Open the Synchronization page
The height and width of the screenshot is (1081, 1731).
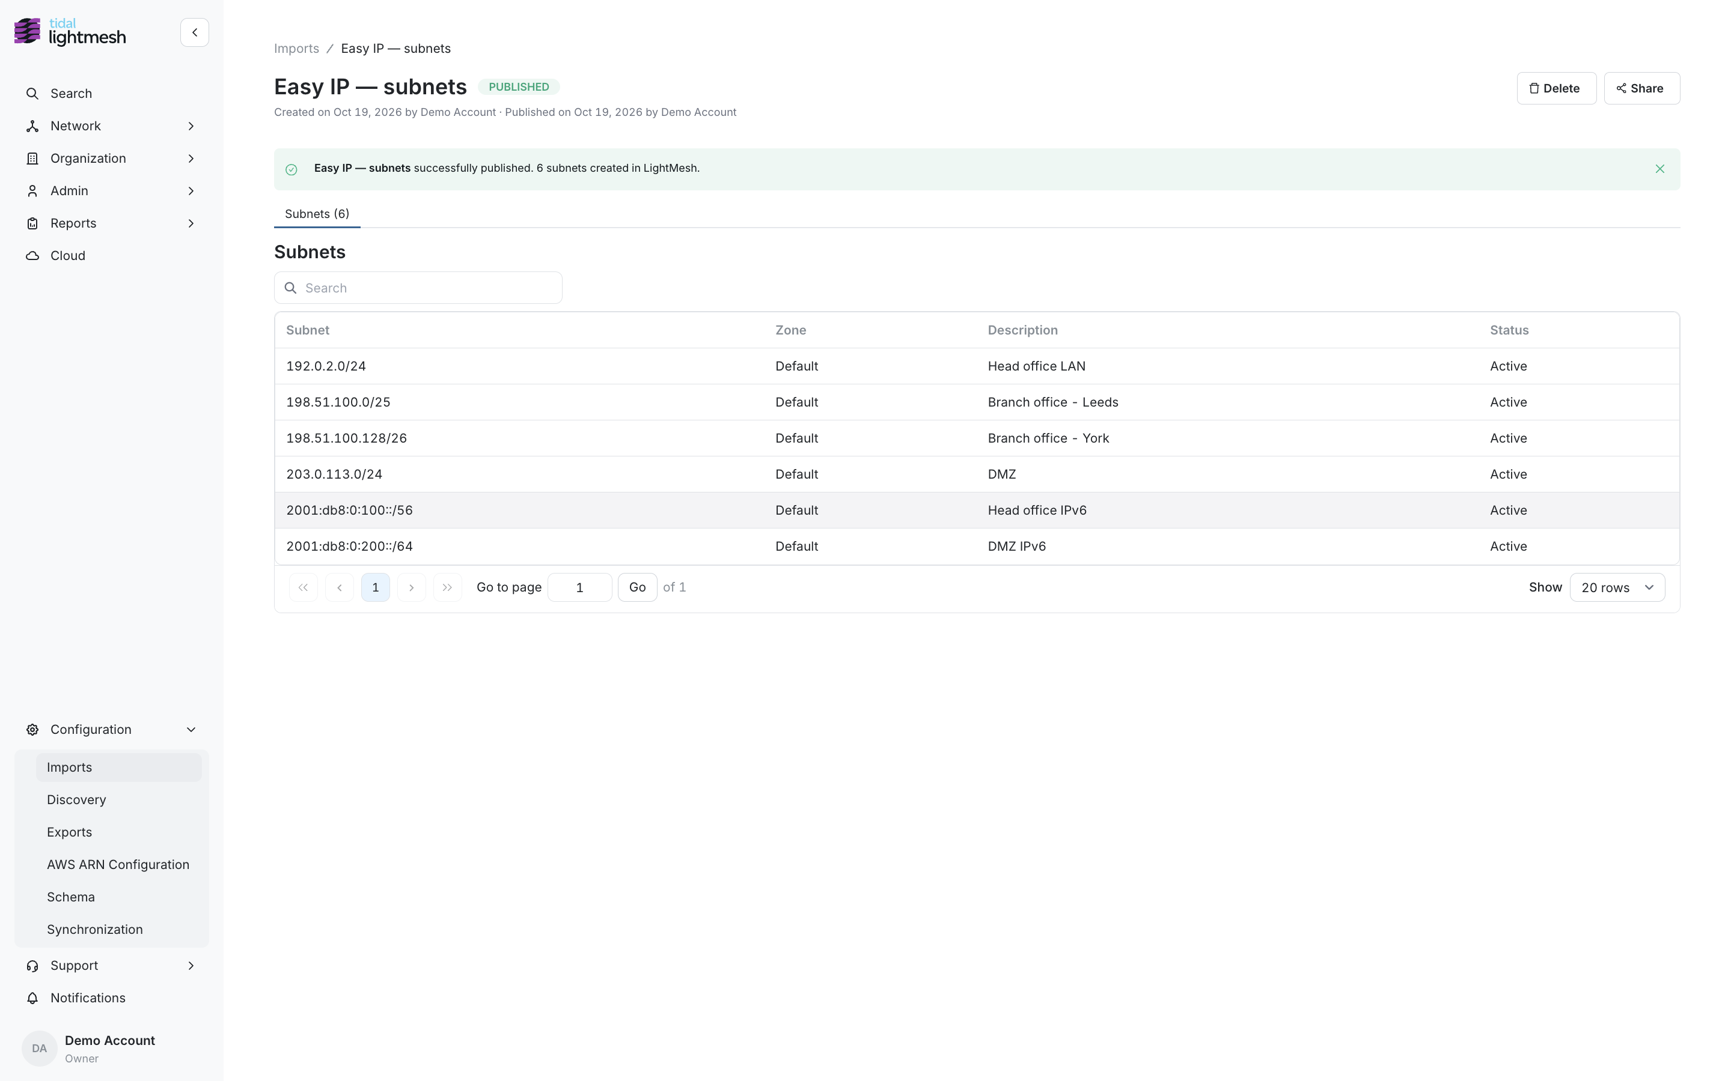(119, 930)
